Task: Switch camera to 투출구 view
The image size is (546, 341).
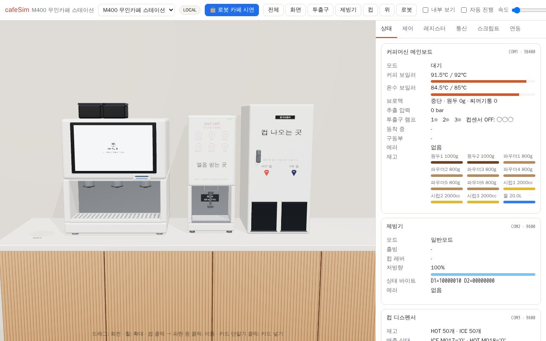Action: (x=320, y=10)
